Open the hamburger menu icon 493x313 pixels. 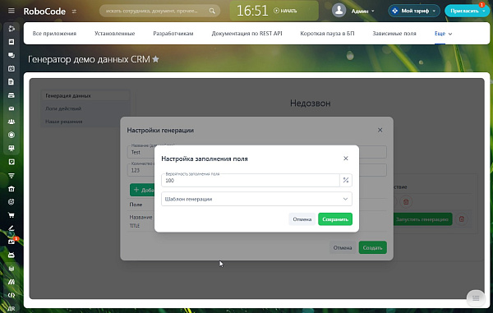tap(12, 11)
